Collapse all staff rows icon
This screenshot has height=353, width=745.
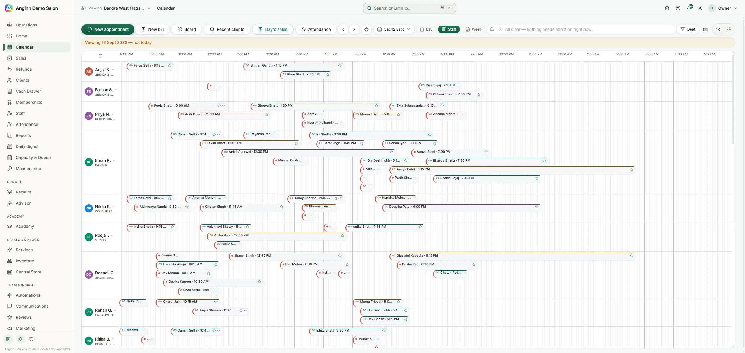point(100,56)
